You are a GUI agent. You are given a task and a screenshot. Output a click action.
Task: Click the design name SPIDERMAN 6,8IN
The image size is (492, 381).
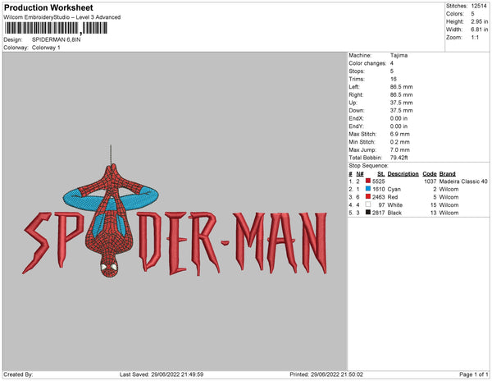pyautogui.click(x=56, y=39)
